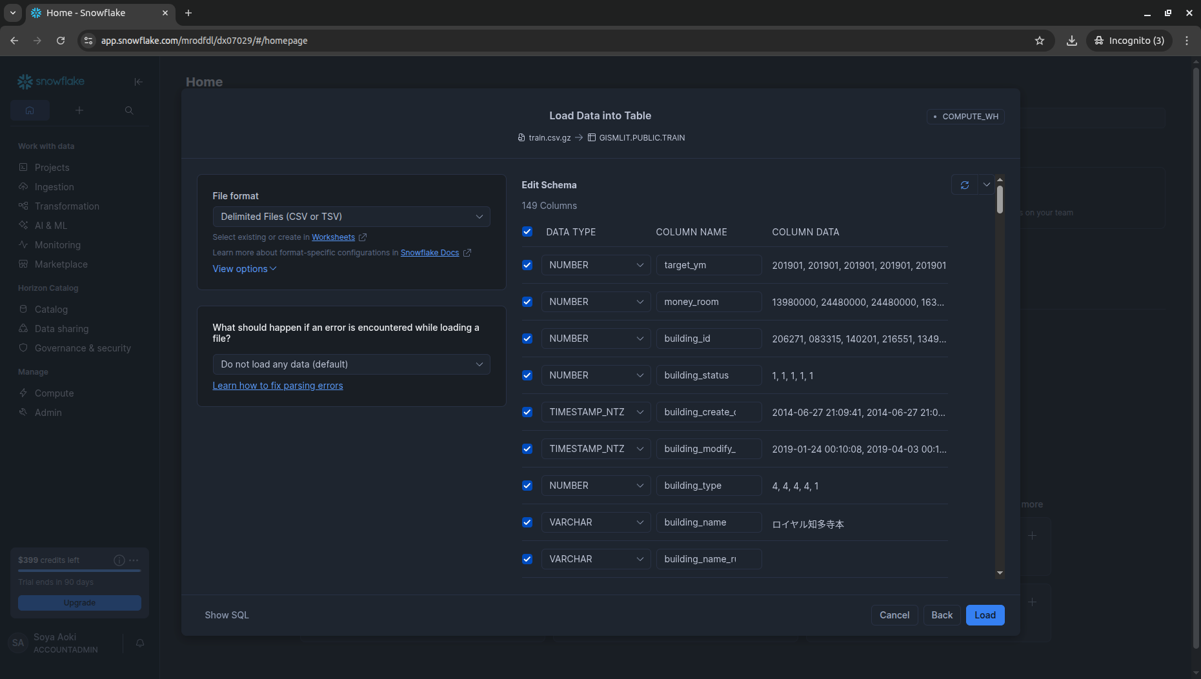Click the Incognito (3) indicator
The height and width of the screenshot is (679, 1201).
coord(1129,41)
